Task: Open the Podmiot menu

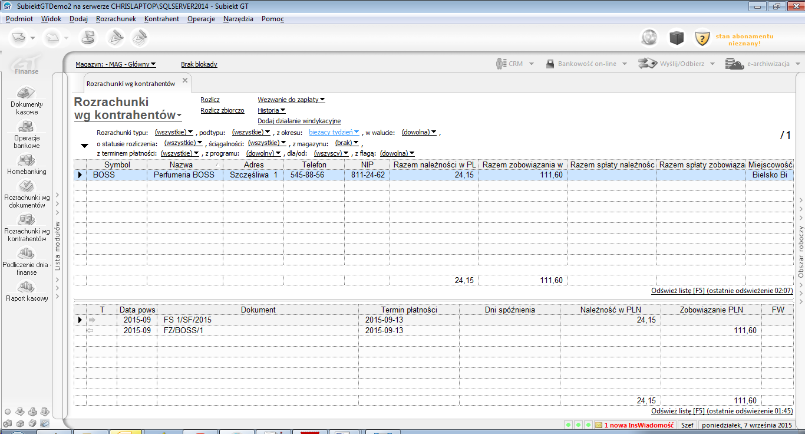Action: coord(19,19)
